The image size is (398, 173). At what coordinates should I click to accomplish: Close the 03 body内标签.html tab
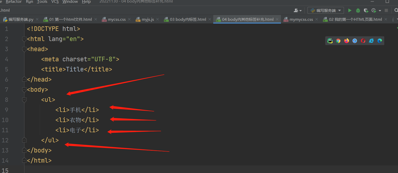[x=210, y=19]
